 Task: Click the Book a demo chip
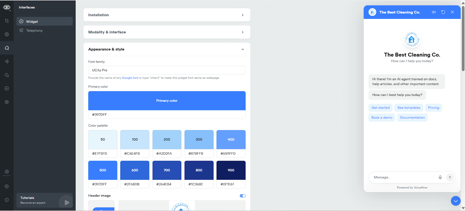pos(382,117)
